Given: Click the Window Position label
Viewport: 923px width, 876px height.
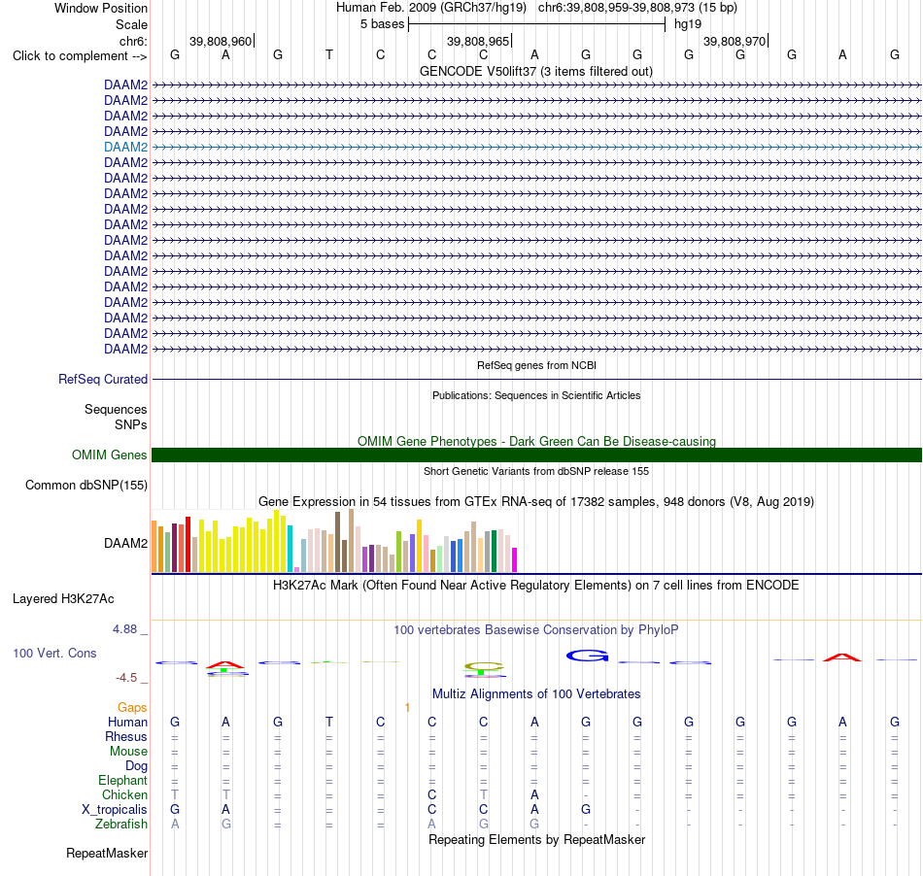Looking at the screenshot, I should (x=101, y=8).
